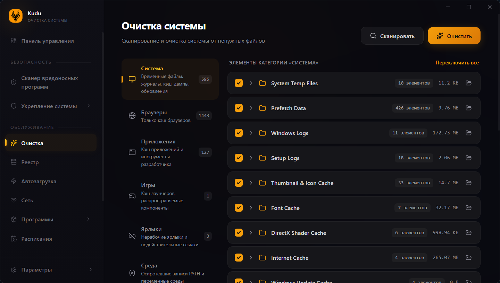The height and width of the screenshot is (283, 500).
Task: Expand the Setup Logs item list
Action: [251, 158]
